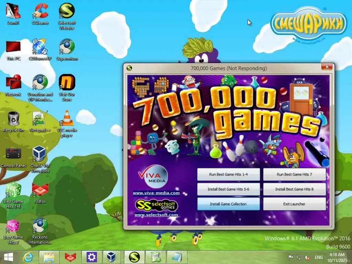Select the Recycle Bin icon

click(13, 121)
